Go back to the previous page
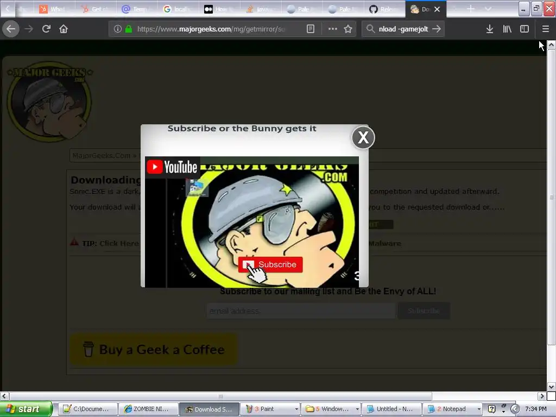Viewport: 556px width, 417px height. point(11,29)
